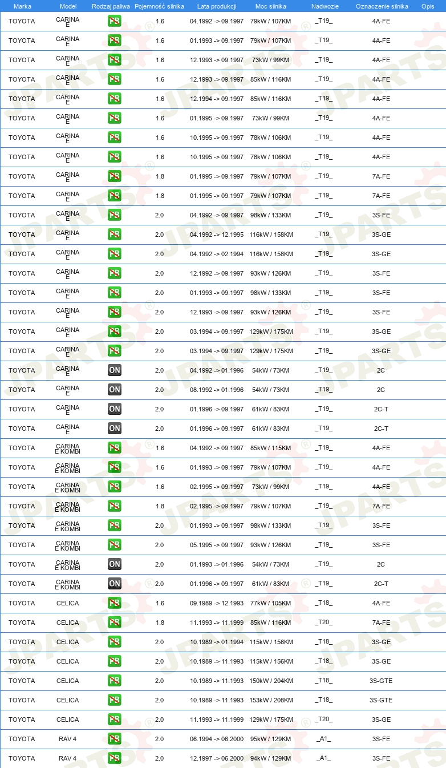Click date cell 12.1997 -> 06.2000
This screenshot has width=446, height=768.
(x=217, y=758)
